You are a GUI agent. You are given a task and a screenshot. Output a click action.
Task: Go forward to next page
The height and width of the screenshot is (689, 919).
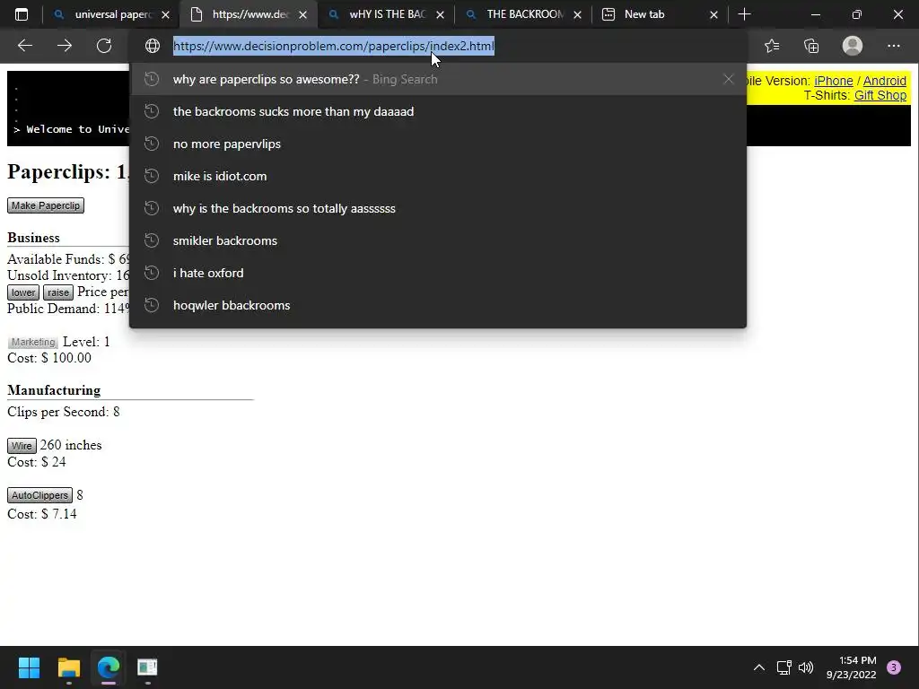[65, 46]
